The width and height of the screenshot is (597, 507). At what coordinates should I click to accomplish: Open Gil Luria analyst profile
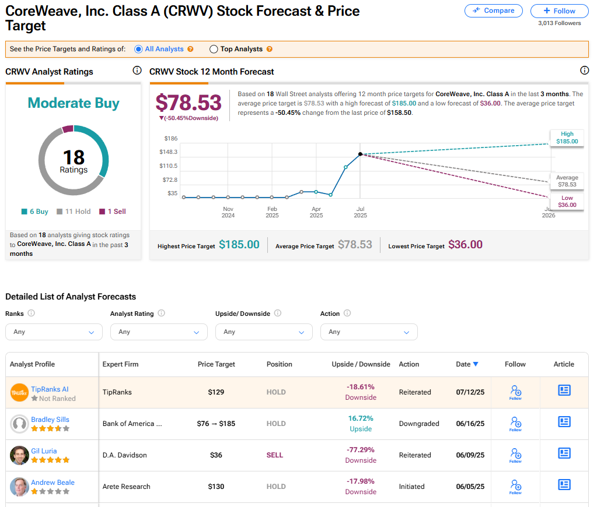click(44, 451)
